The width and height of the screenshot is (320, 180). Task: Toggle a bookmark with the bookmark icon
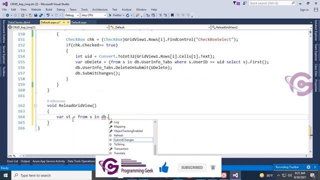pos(172,15)
